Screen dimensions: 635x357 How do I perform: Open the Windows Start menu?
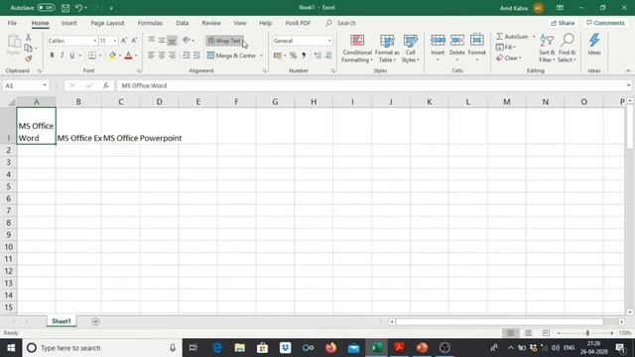click(x=11, y=348)
